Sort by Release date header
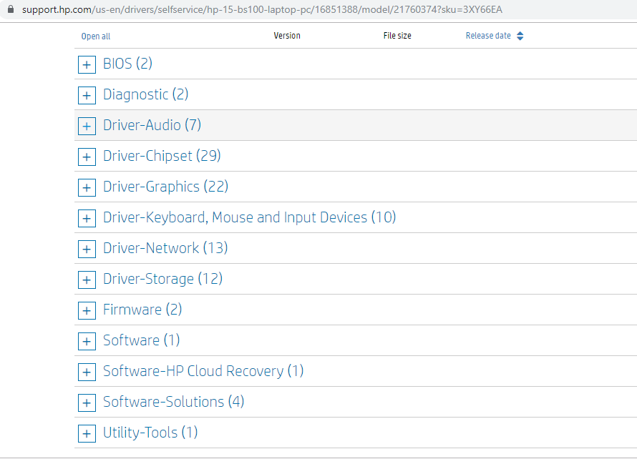This screenshot has height=459, width=637. click(x=488, y=36)
